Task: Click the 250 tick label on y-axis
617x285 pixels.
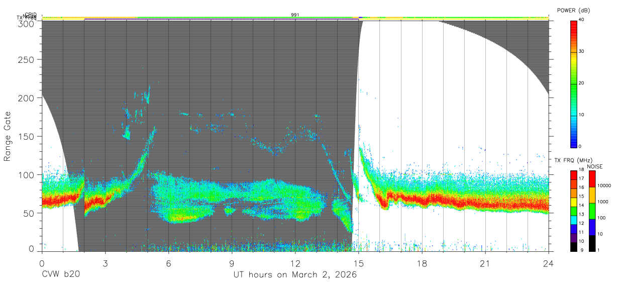Action: 27,60
